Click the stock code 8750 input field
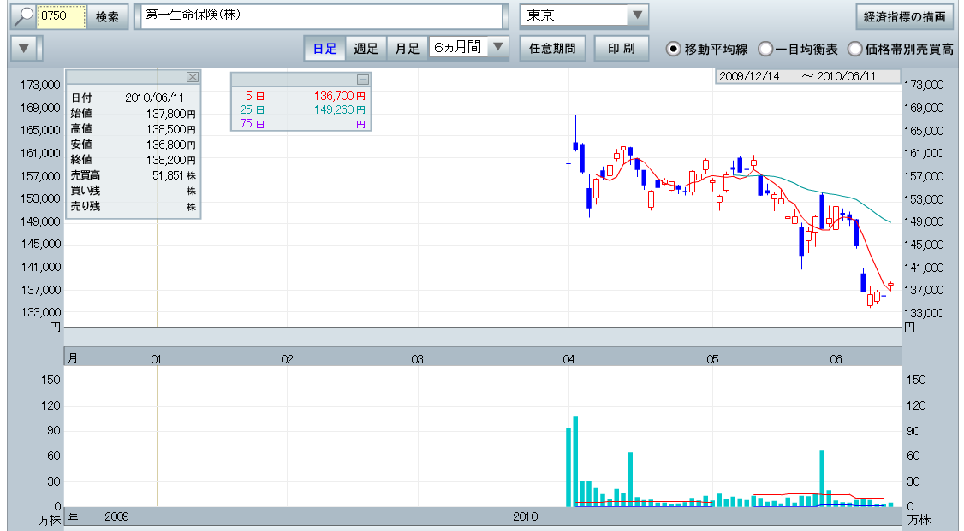 [62, 17]
